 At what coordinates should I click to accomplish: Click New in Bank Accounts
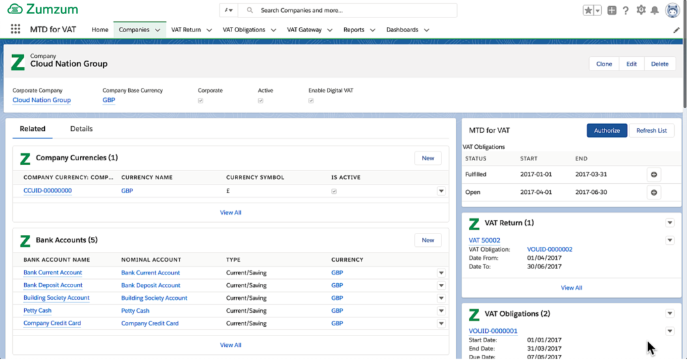(427, 240)
